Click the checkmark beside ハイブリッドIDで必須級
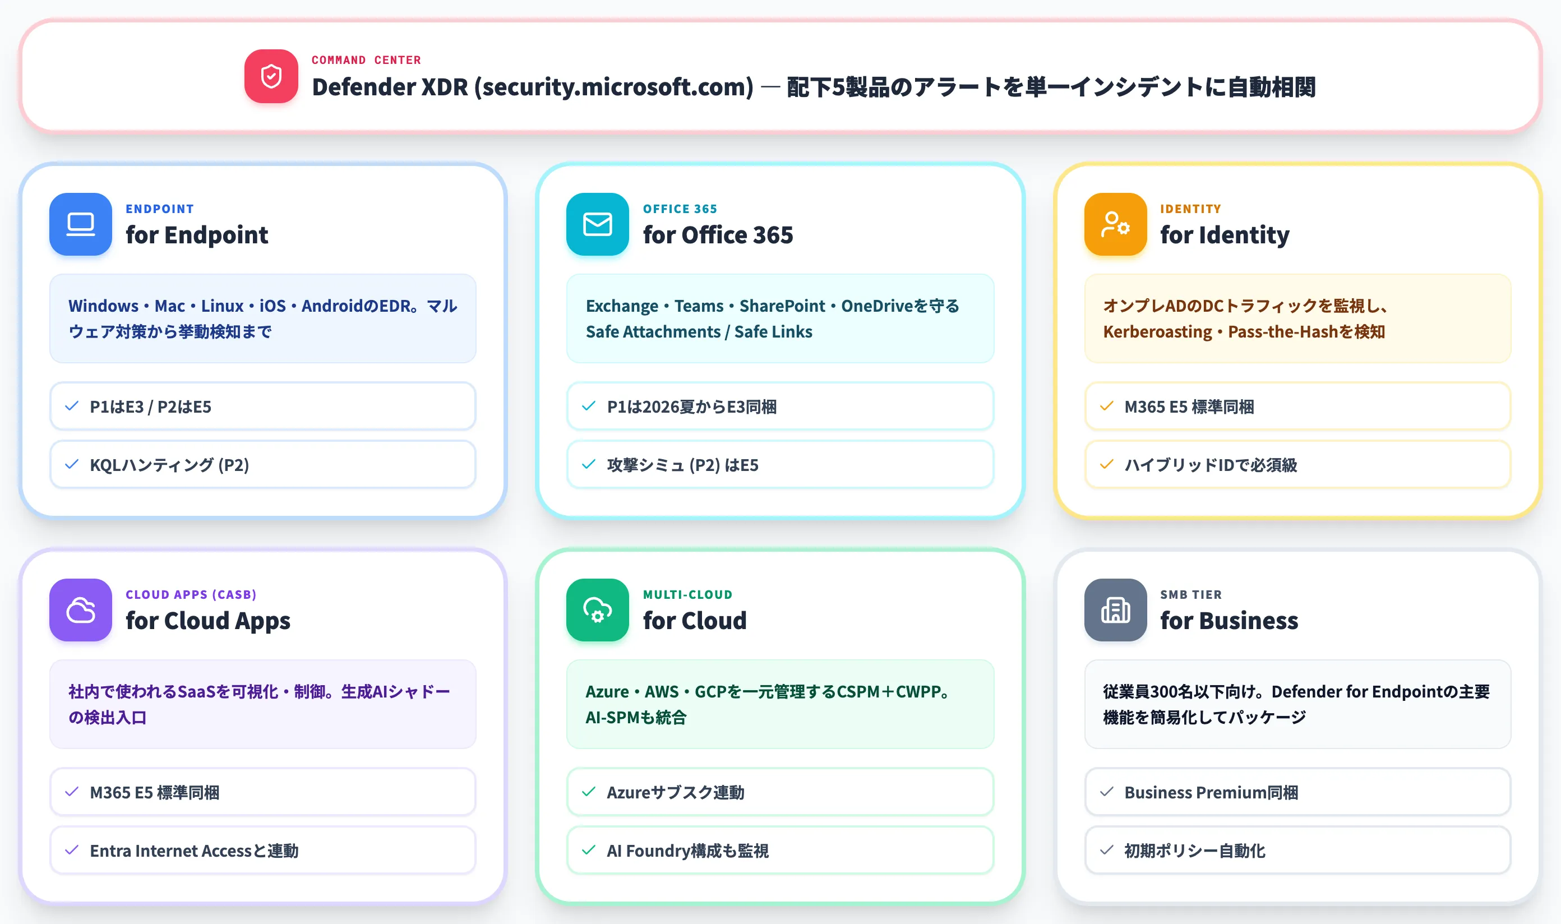Image resolution: width=1561 pixels, height=924 pixels. [x=1106, y=464]
